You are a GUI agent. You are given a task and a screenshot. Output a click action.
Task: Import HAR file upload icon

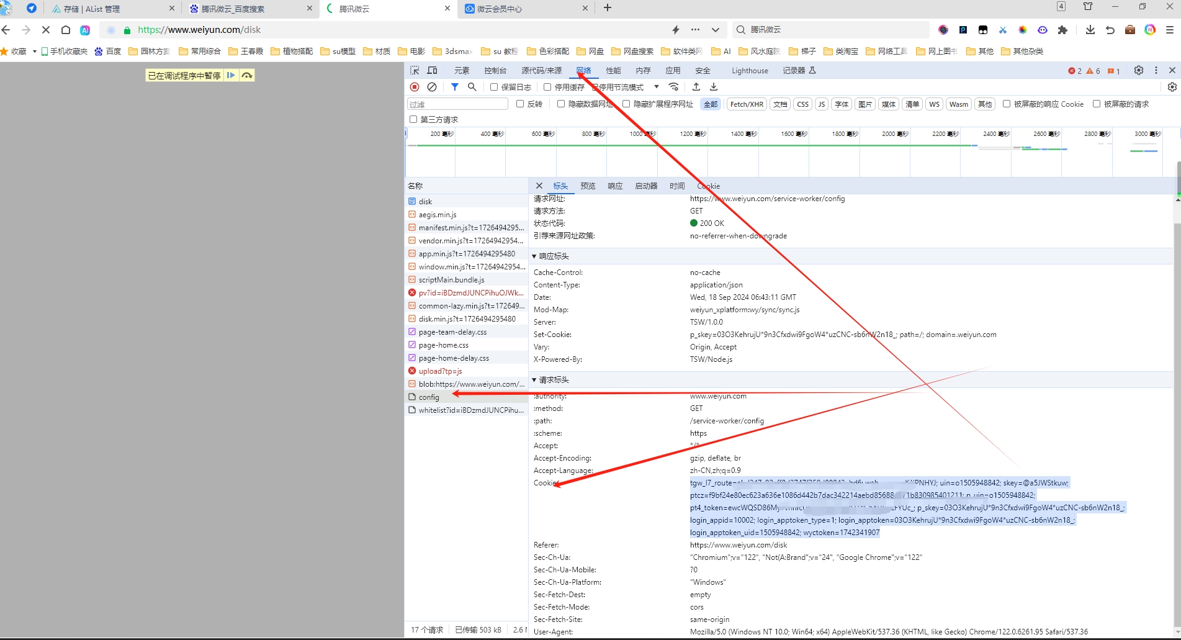696,87
